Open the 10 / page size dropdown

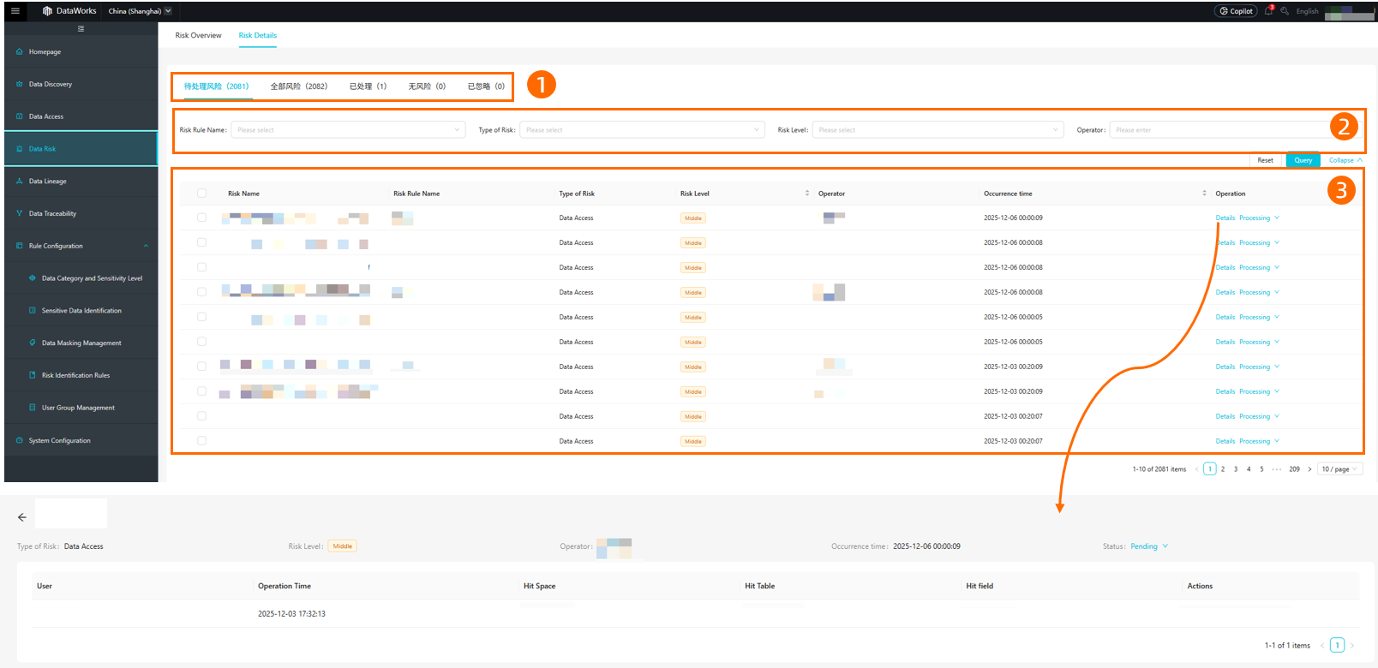click(x=1339, y=469)
